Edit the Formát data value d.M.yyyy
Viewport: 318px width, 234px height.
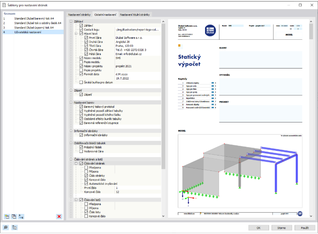point(138,74)
